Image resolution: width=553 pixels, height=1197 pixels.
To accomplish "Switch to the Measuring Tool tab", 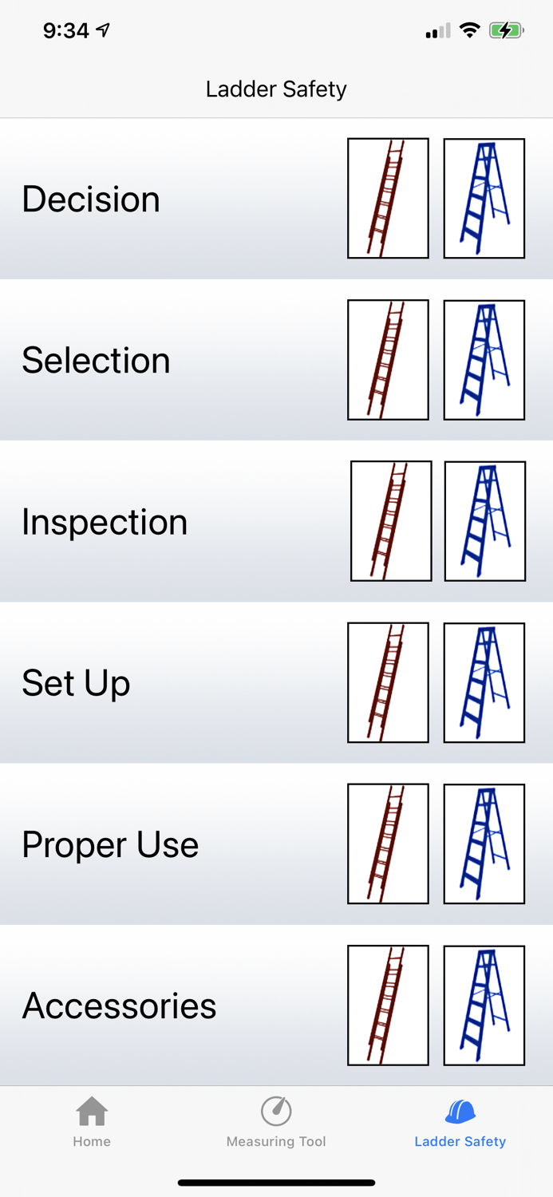I will (x=276, y=1121).
